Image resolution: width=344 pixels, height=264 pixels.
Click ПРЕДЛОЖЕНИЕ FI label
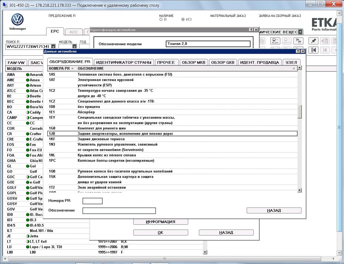(x=62, y=16)
